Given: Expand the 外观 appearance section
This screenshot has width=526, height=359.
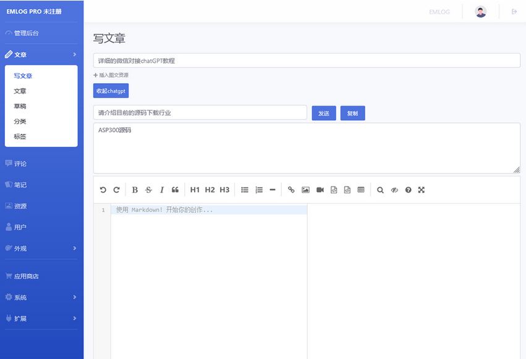Looking at the screenshot, I should 41,248.
